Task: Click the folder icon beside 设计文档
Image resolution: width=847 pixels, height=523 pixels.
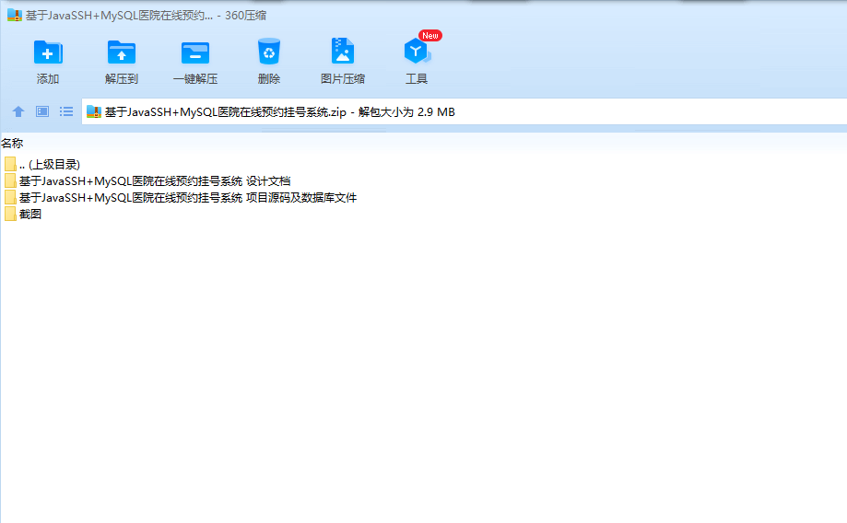Action: point(10,180)
